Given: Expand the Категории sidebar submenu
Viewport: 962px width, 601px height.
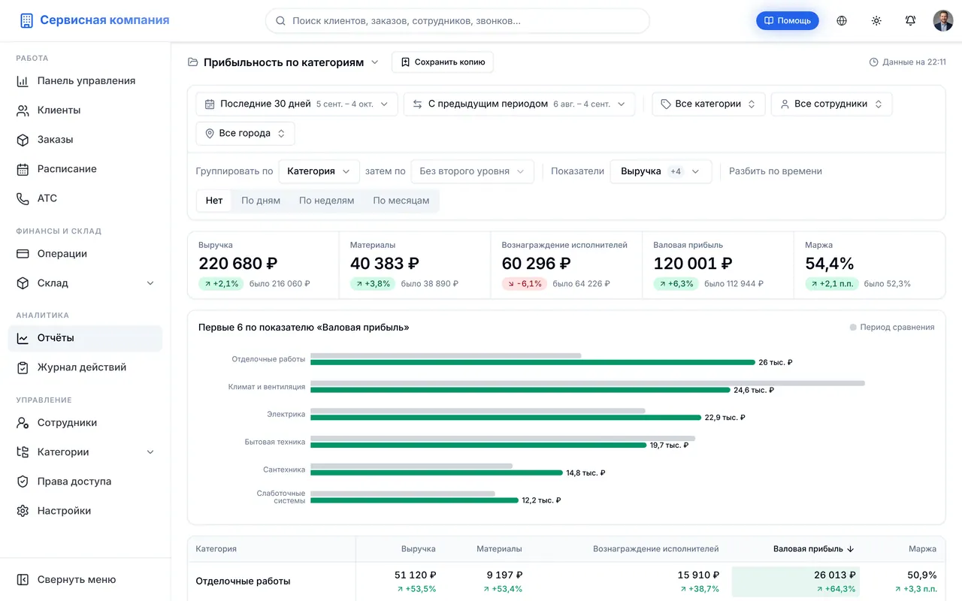Looking at the screenshot, I should tap(150, 452).
